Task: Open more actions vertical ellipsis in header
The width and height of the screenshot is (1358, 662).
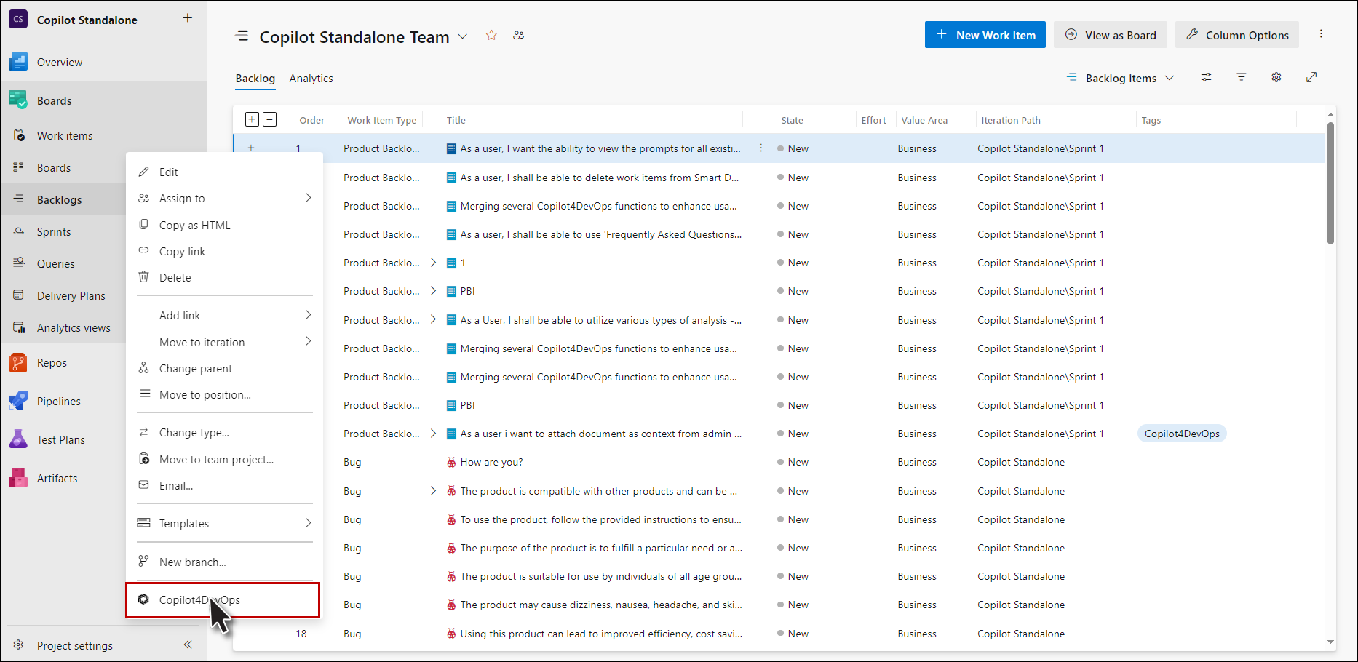Action: pyautogui.click(x=1321, y=34)
